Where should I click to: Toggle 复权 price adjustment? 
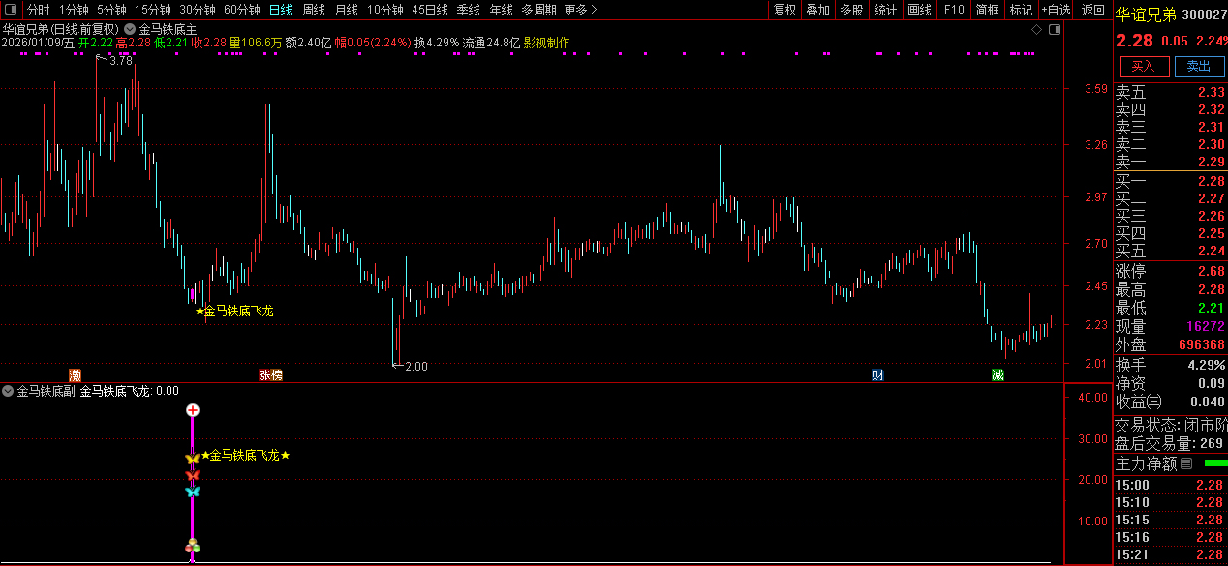tap(784, 10)
